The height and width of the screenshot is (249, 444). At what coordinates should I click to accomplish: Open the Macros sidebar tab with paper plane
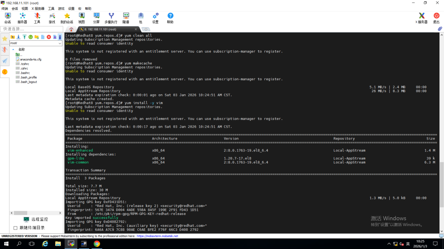pos(5,61)
